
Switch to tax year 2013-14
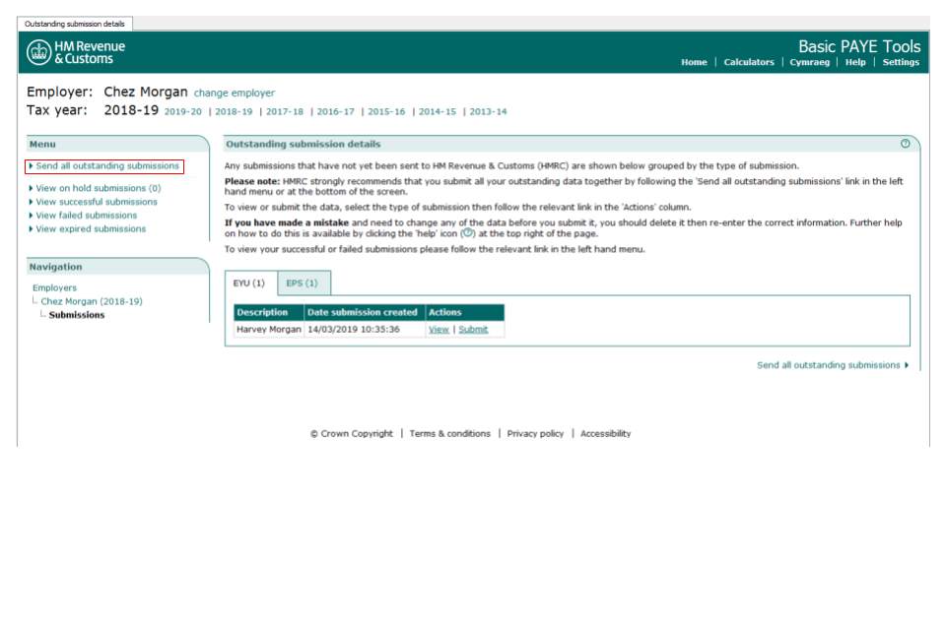click(488, 111)
